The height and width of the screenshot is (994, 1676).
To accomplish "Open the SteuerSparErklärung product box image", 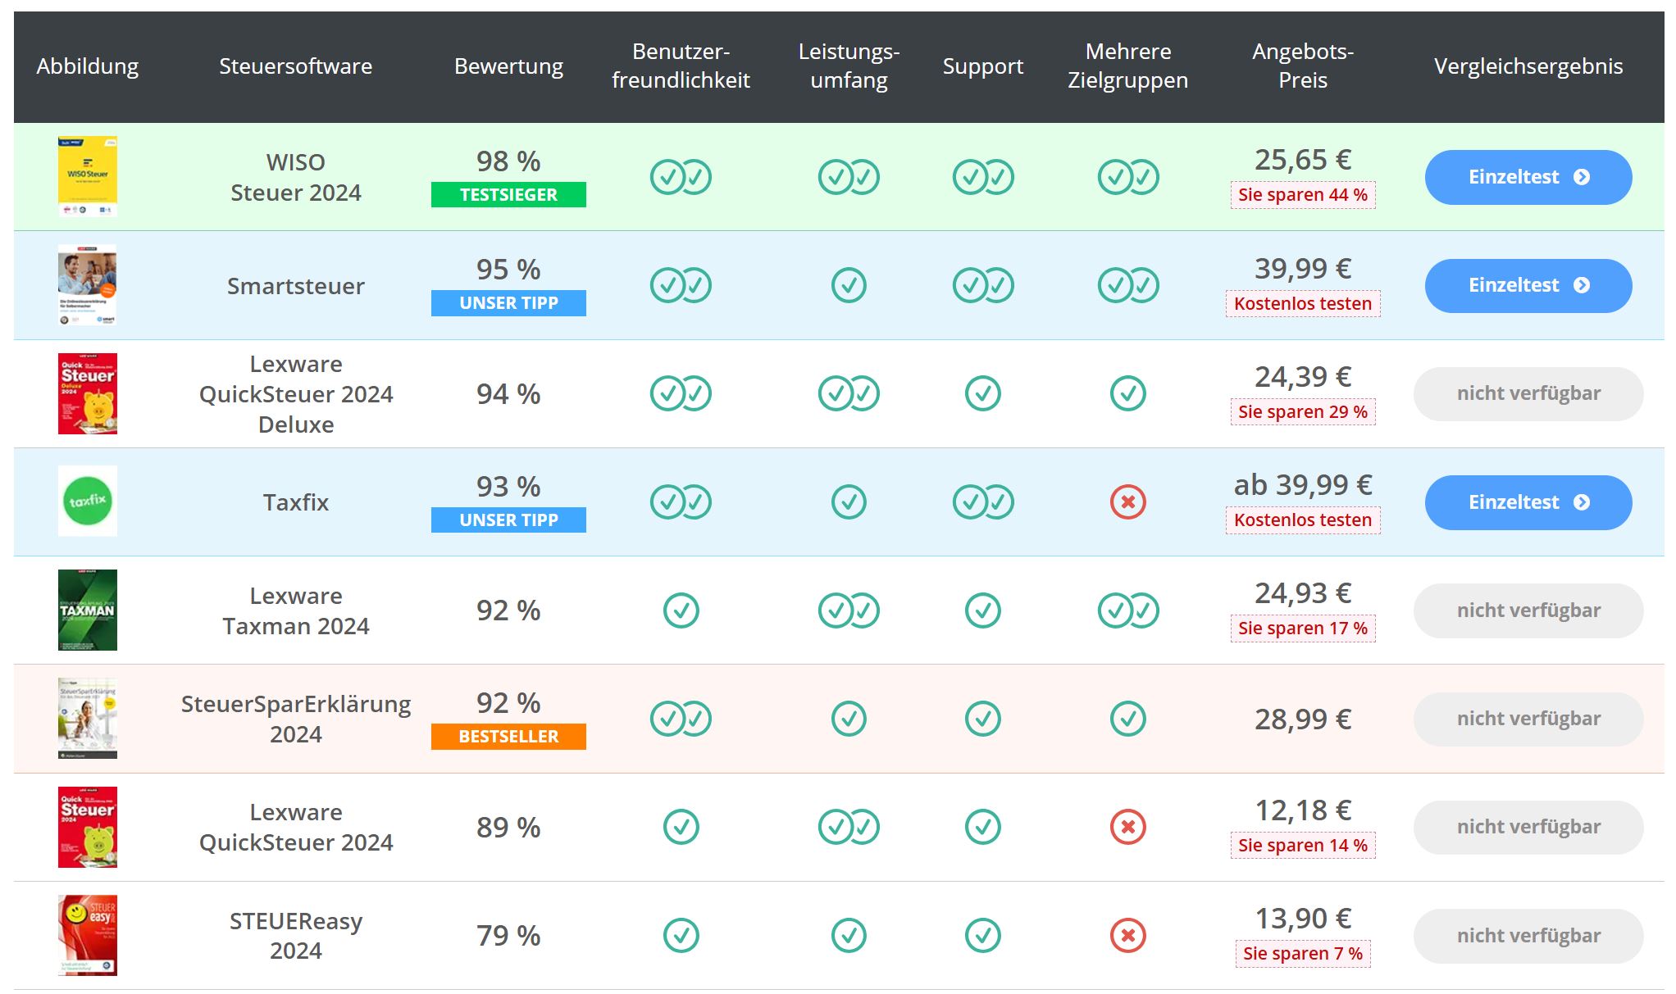I will [x=88, y=719].
